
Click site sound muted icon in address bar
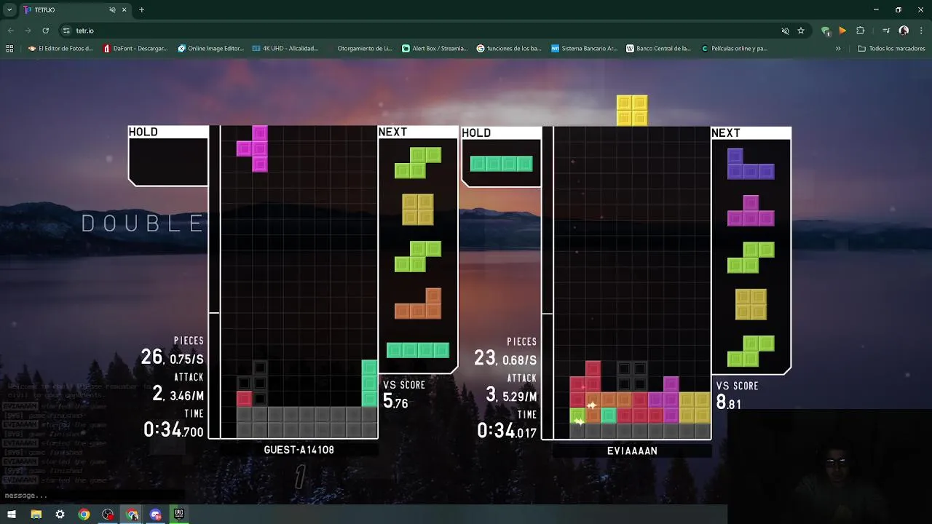coord(785,31)
